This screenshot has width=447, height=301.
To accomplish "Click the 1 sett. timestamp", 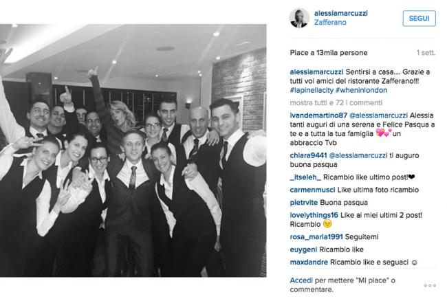I will [x=426, y=53].
